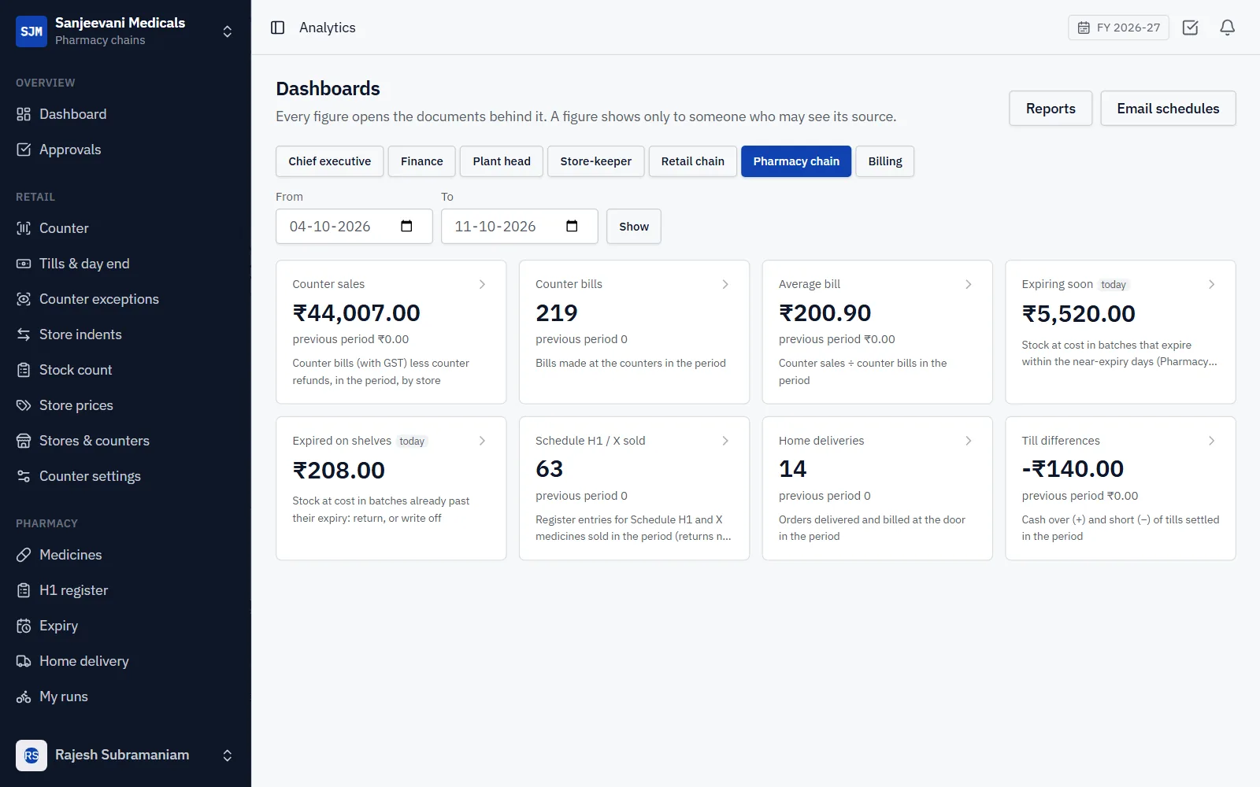This screenshot has height=787, width=1260.
Task: Switch to the Finance tab
Action: click(x=421, y=161)
